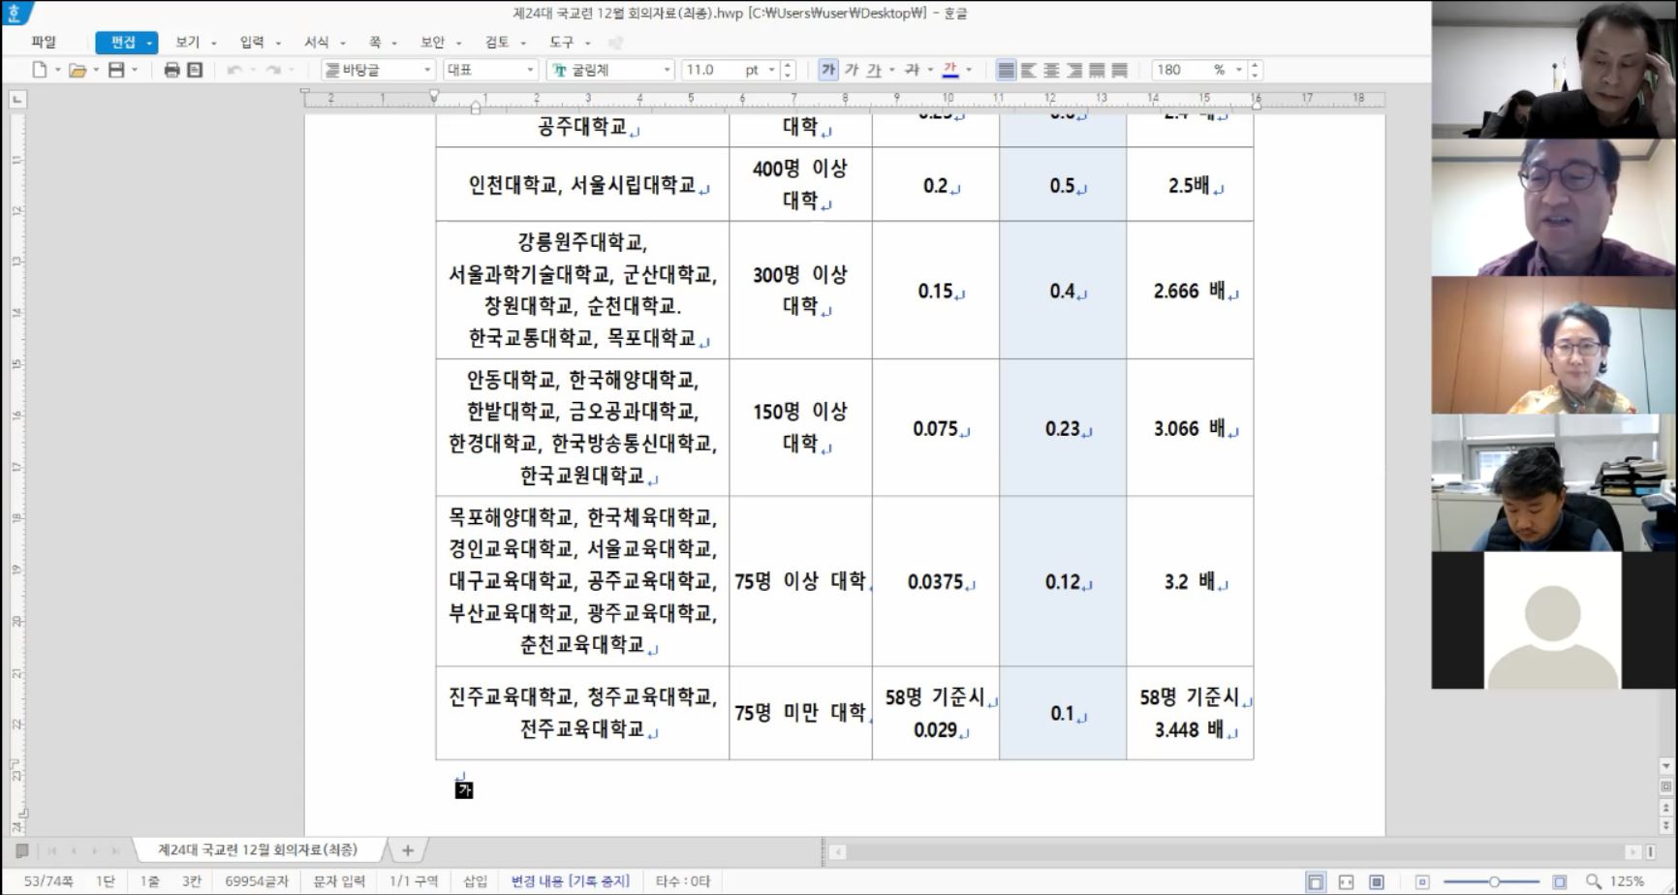Screen dimensions: 1678x895
Task: Open the 서식 menu
Action: (317, 43)
